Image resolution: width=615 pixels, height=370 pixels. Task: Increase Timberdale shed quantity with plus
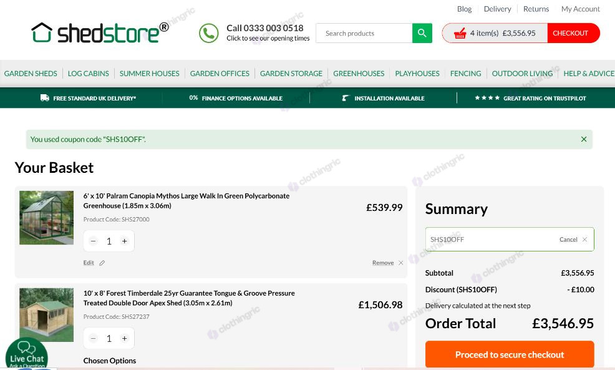[124, 338]
